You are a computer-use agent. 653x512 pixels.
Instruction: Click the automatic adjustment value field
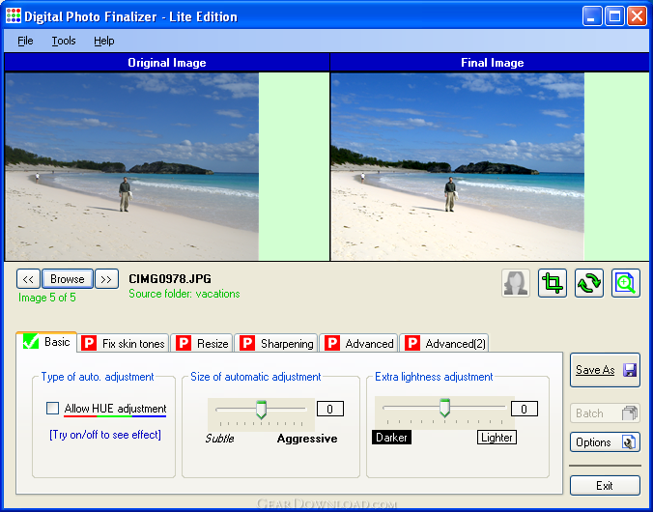[x=330, y=409]
